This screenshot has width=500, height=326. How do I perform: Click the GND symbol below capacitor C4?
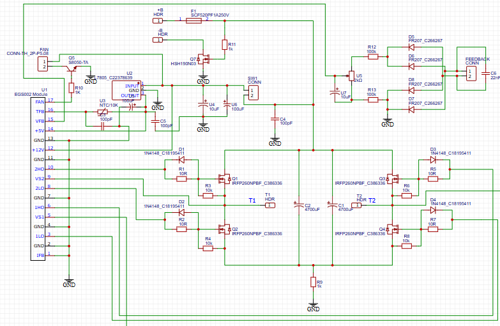[x=275, y=142]
